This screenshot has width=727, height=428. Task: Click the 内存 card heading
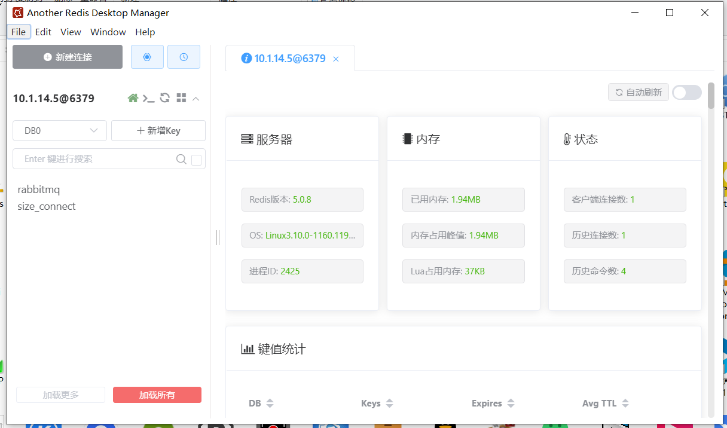coord(421,139)
